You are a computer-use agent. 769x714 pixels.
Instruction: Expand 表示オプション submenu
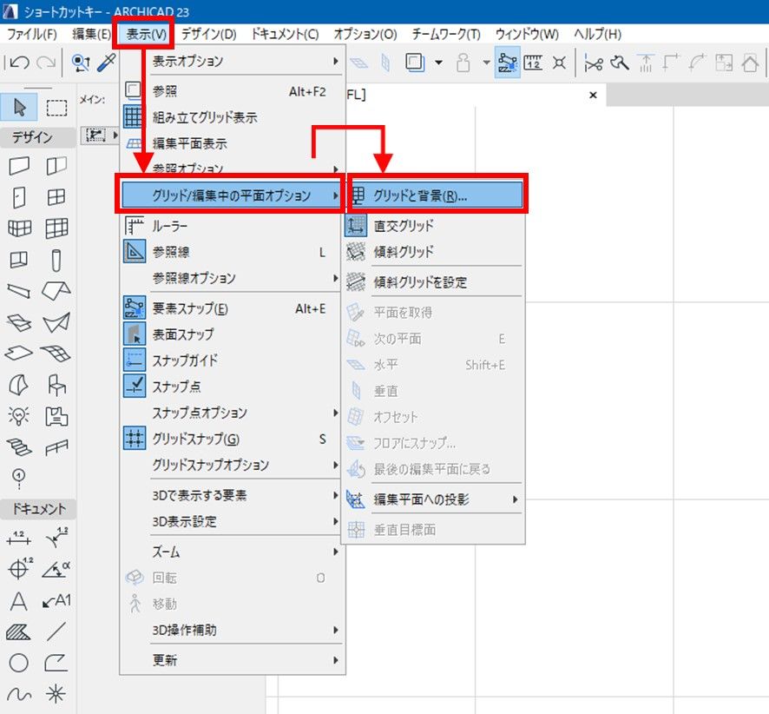(233, 62)
